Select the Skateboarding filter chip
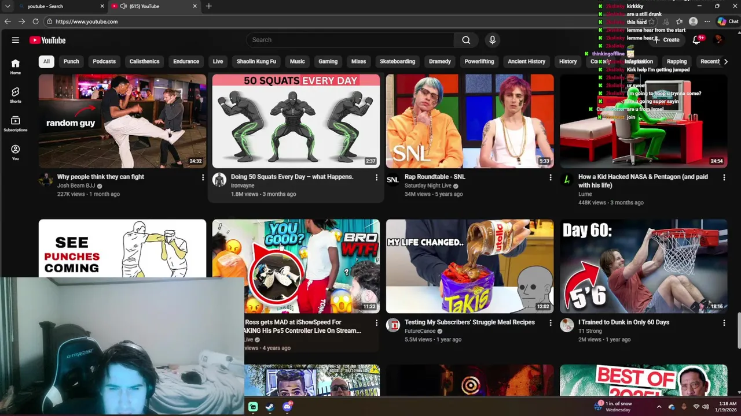This screenshot has height=416, width=741. (x=397, y=61)
